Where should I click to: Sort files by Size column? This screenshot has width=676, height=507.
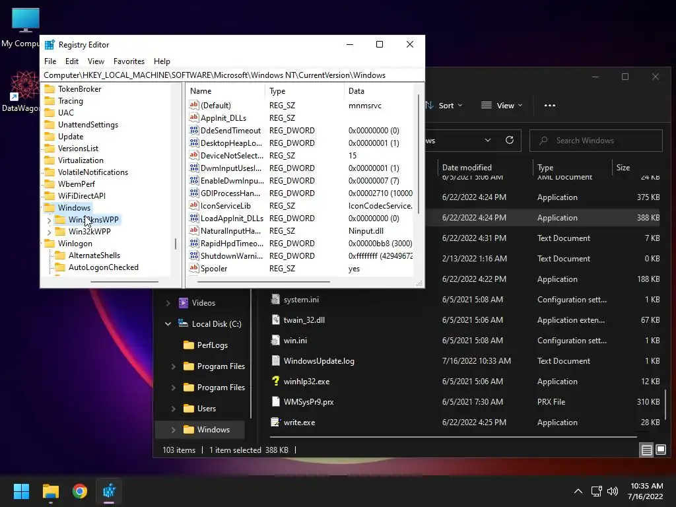click(x=623, y=168)
